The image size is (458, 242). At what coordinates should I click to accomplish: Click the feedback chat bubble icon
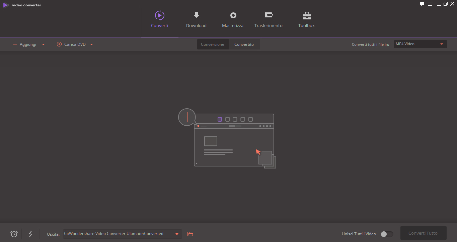422,4
